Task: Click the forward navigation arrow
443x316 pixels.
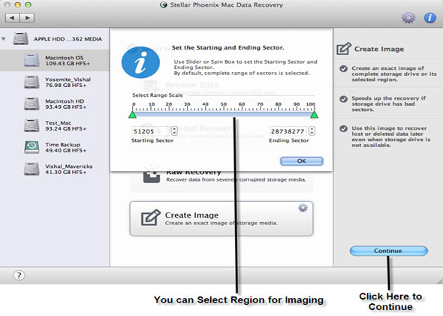Action: pyautogui.click(x=27, y=18)
